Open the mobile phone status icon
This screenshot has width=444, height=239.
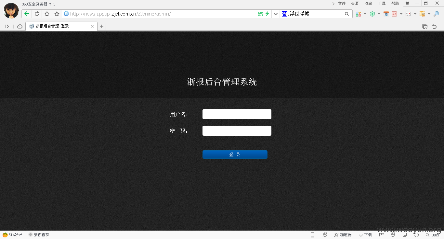[x=312, y=235]
